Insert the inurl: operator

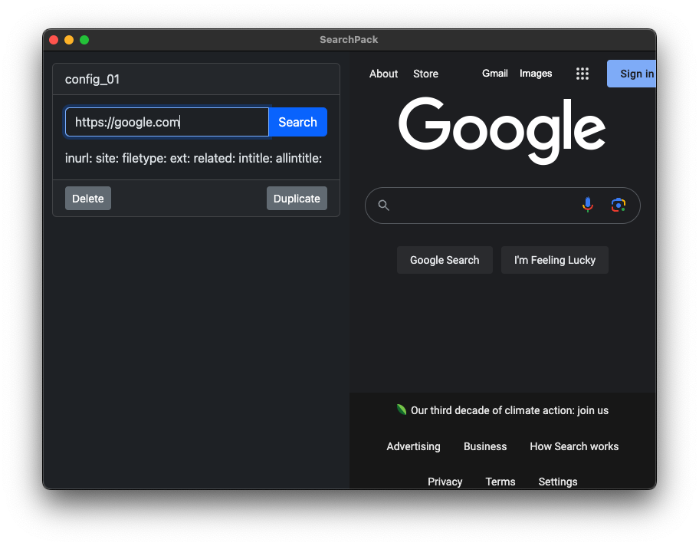78,159
